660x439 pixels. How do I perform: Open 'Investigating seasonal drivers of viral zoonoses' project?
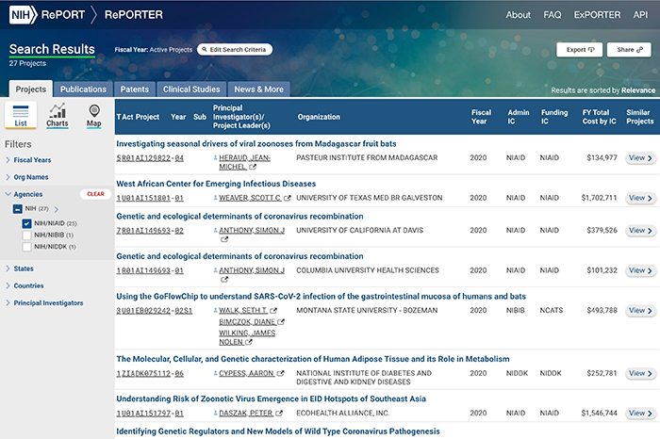click(x=256, y=144)
